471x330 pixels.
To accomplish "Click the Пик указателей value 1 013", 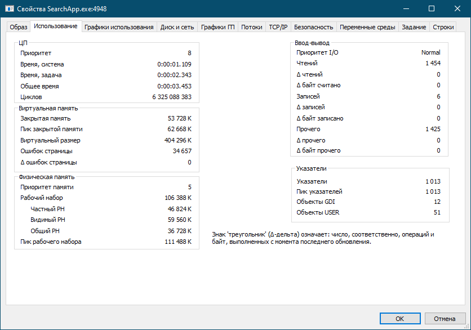I will click(433, 191).
